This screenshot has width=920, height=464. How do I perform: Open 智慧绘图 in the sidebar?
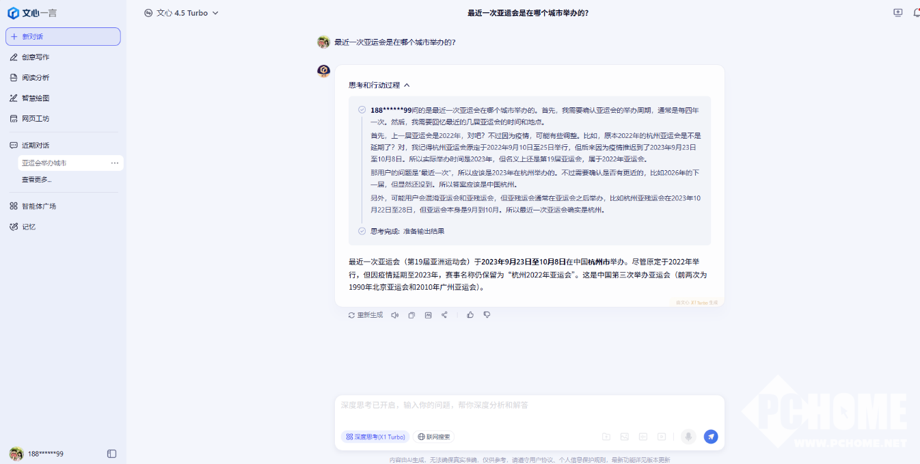tap(36, 98)
